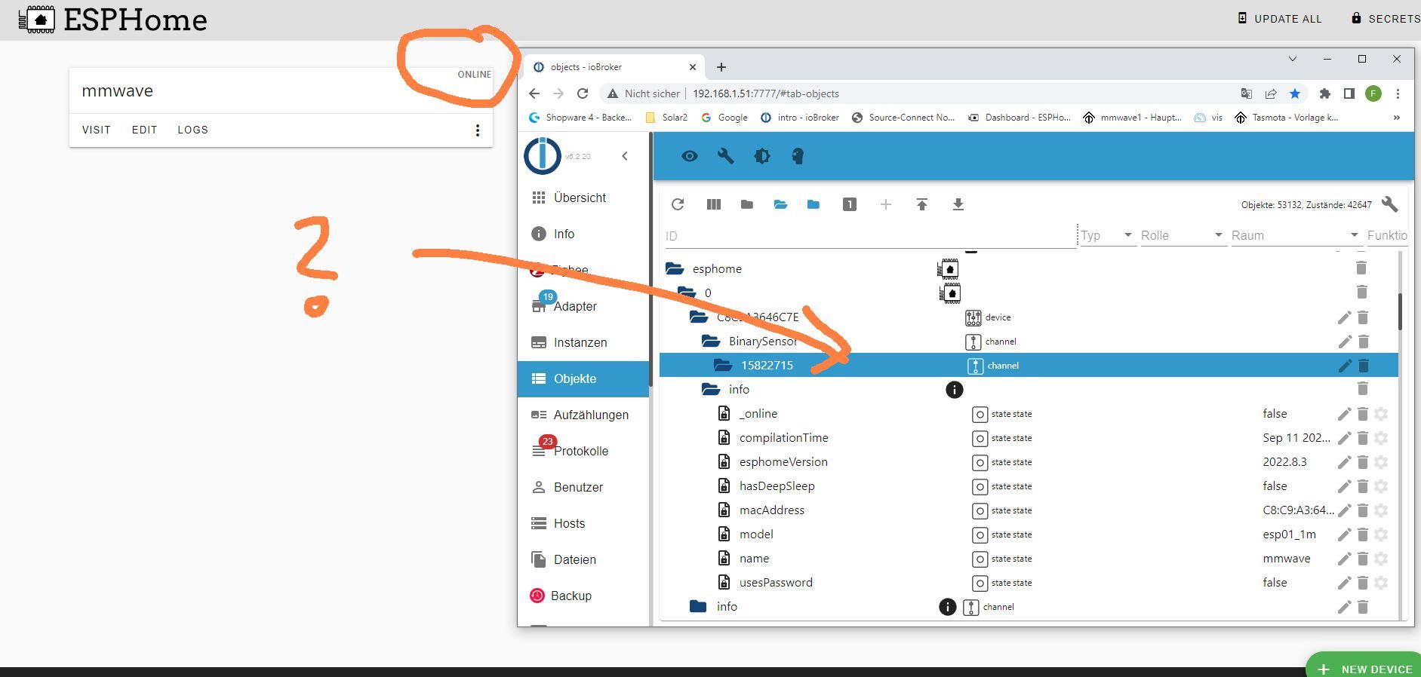Delete the 15822715 channel via trash icon
Image resolution: width=1421 pixels, height=677 pixels.
tap(1363, 366)
